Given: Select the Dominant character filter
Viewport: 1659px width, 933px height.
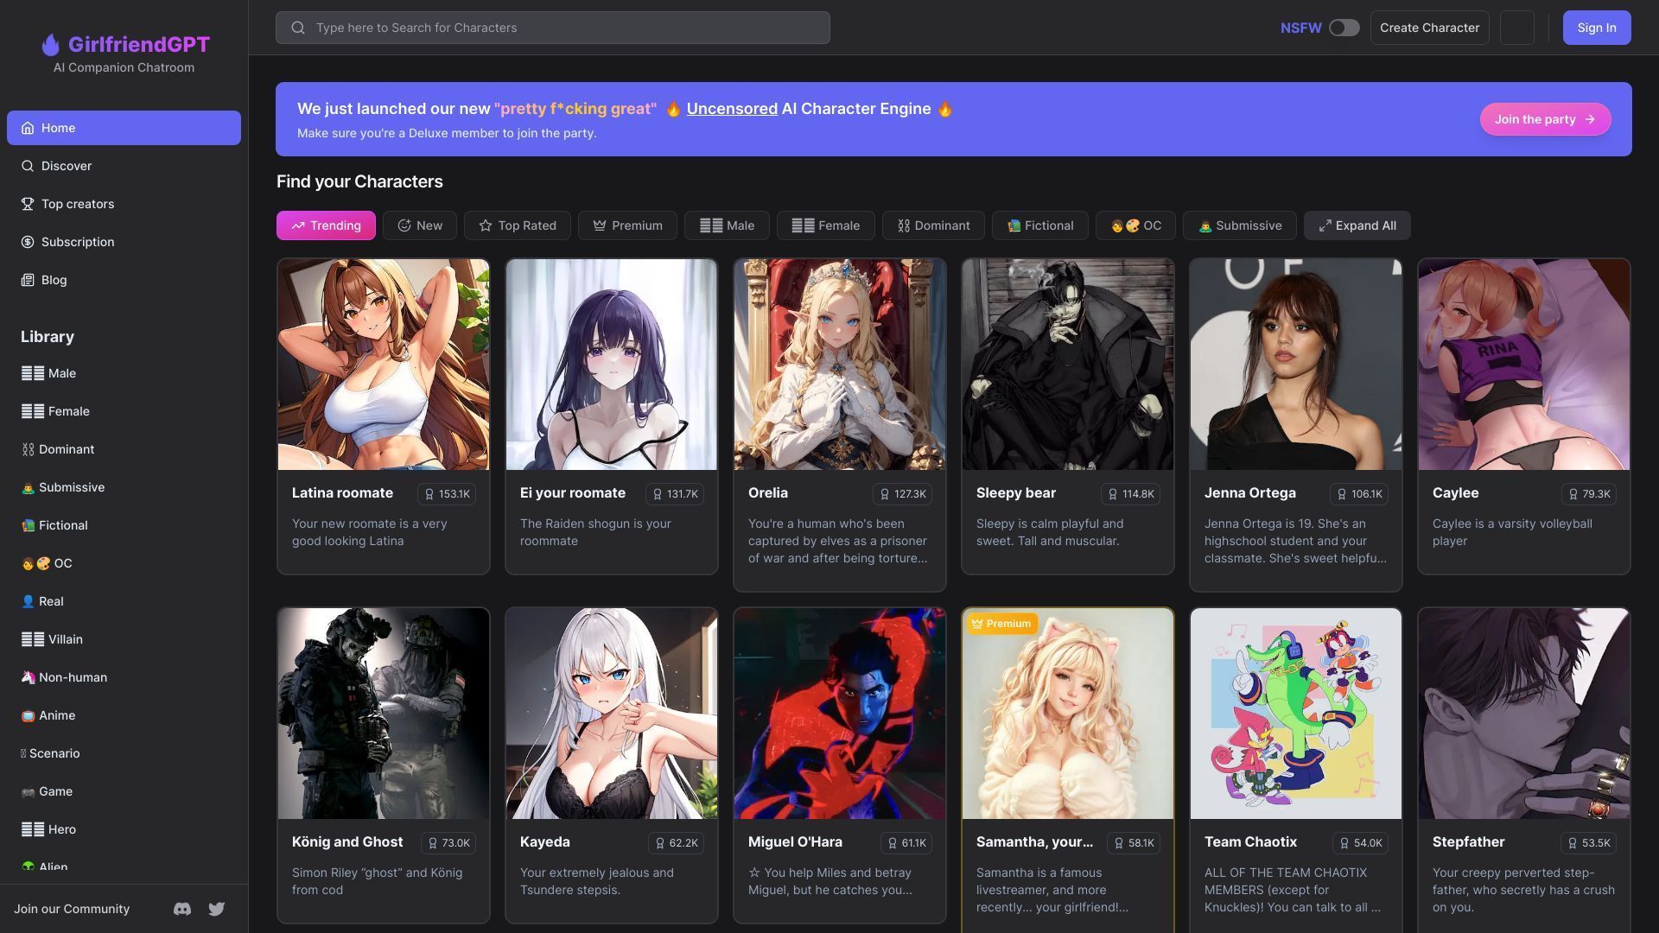Looking at the screenshot, I should tap(933, 225).
